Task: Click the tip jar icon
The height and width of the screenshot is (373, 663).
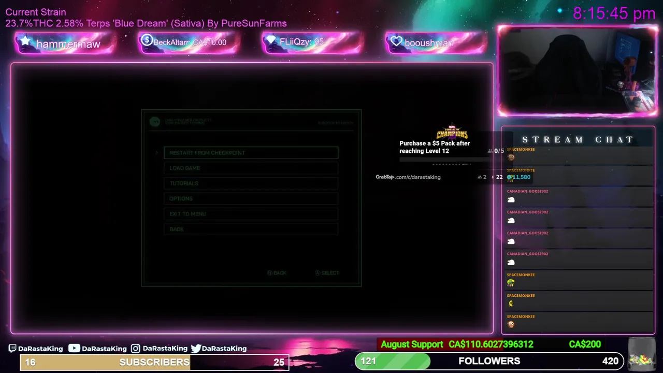Action: coord(641,353)
